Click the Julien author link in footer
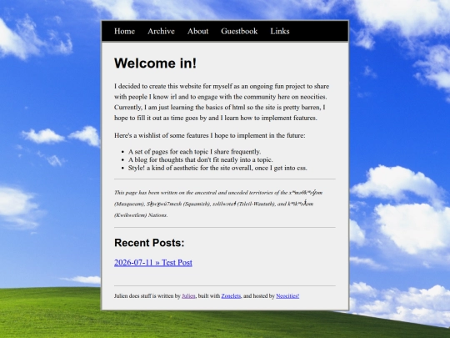 (188, 295)
